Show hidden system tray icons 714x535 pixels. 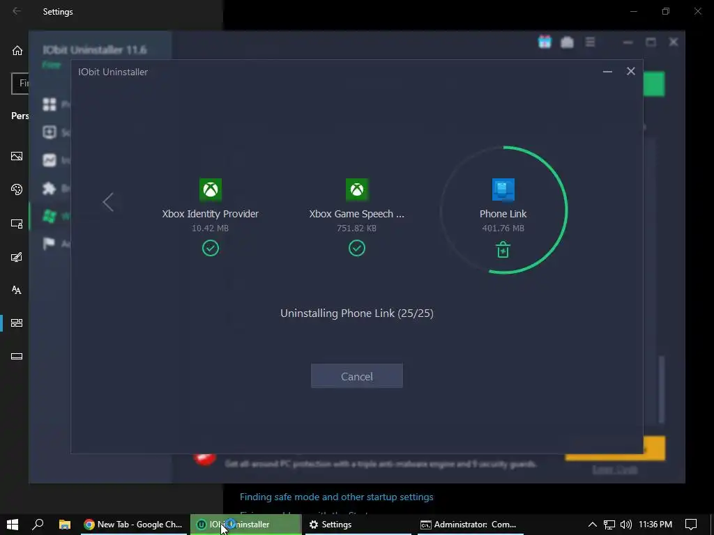tap(592, 525)
